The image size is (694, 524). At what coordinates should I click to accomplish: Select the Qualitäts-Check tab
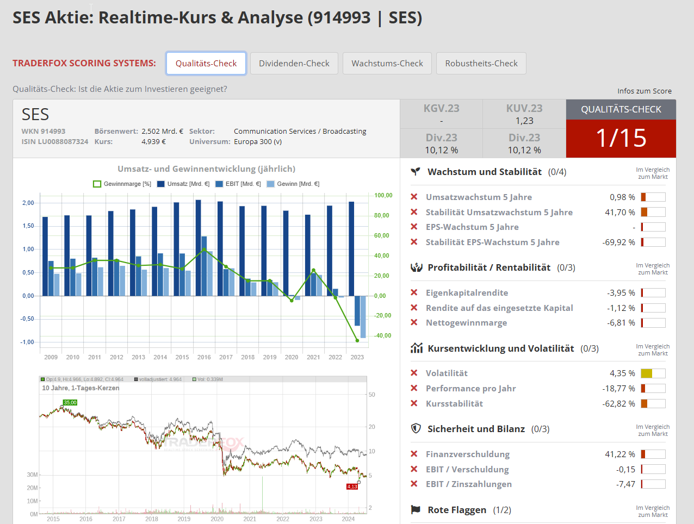point(206,64)
